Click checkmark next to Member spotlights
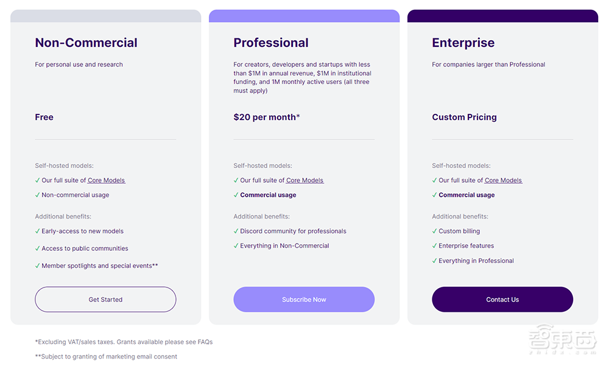609x366 pixels. tap(38, 266)
